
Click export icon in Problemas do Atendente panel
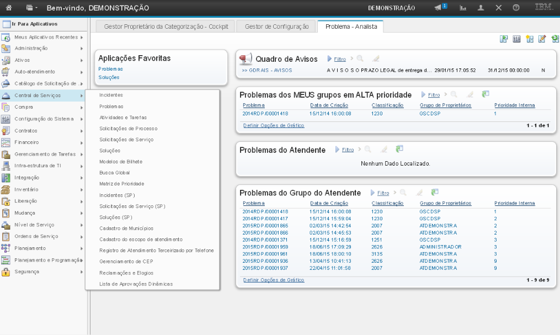pos(399,149)
